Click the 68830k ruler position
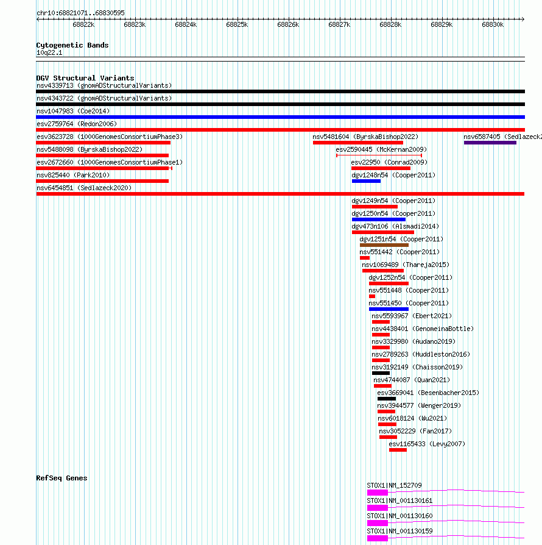 (493, 24)
